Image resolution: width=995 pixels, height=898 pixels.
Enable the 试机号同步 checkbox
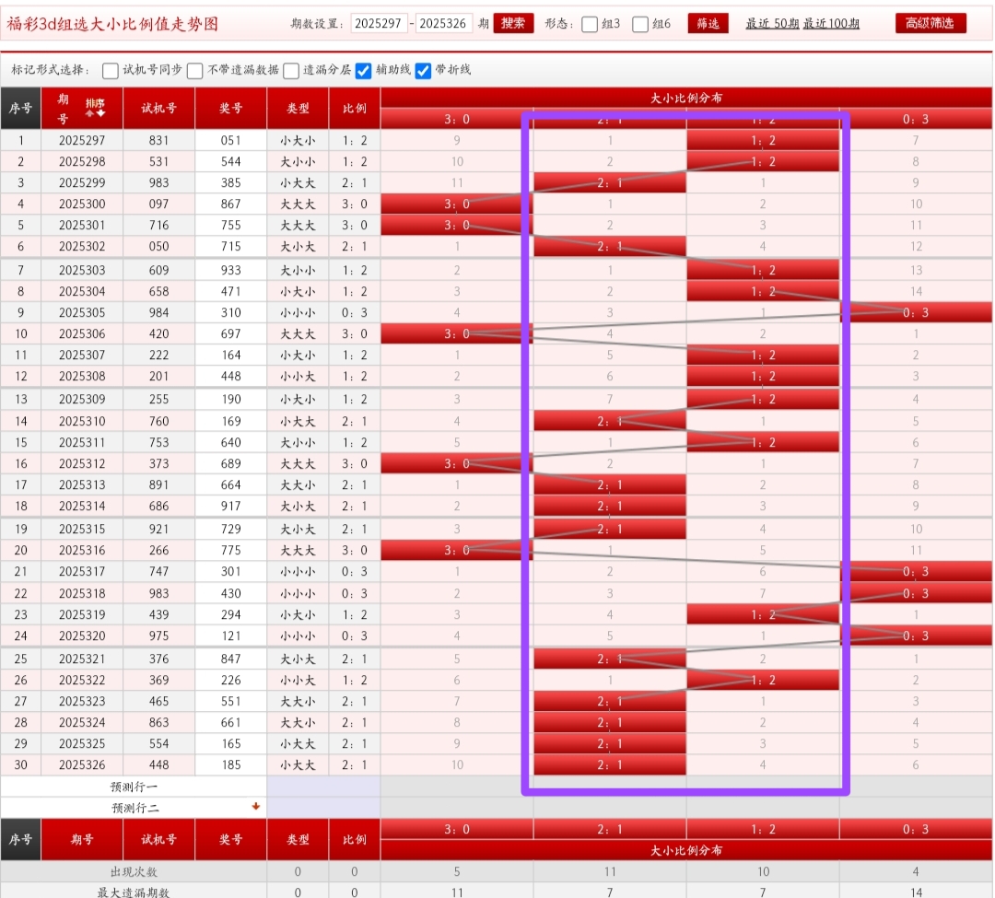click(x=111, y=70)
